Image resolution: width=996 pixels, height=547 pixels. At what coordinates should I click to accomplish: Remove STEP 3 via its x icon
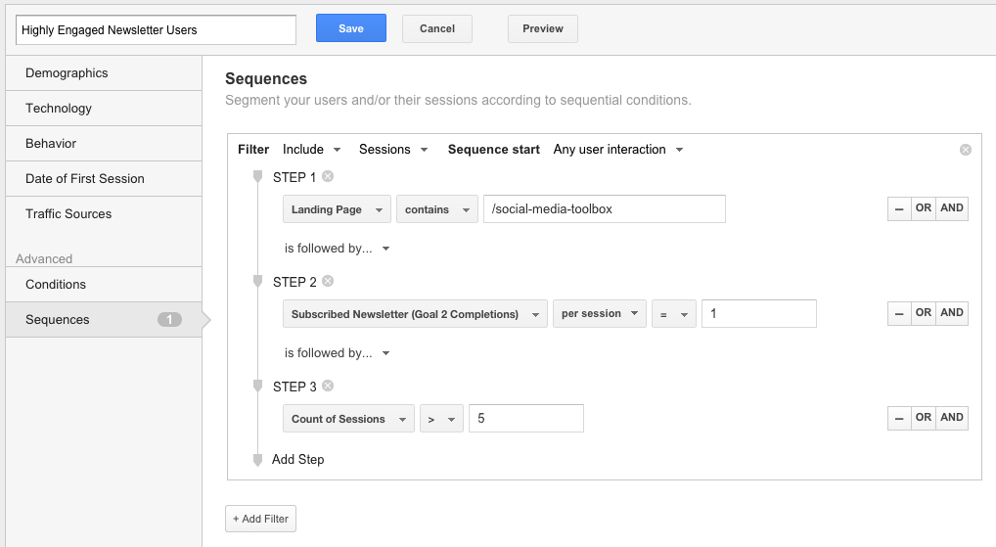[x=328, y=387]
